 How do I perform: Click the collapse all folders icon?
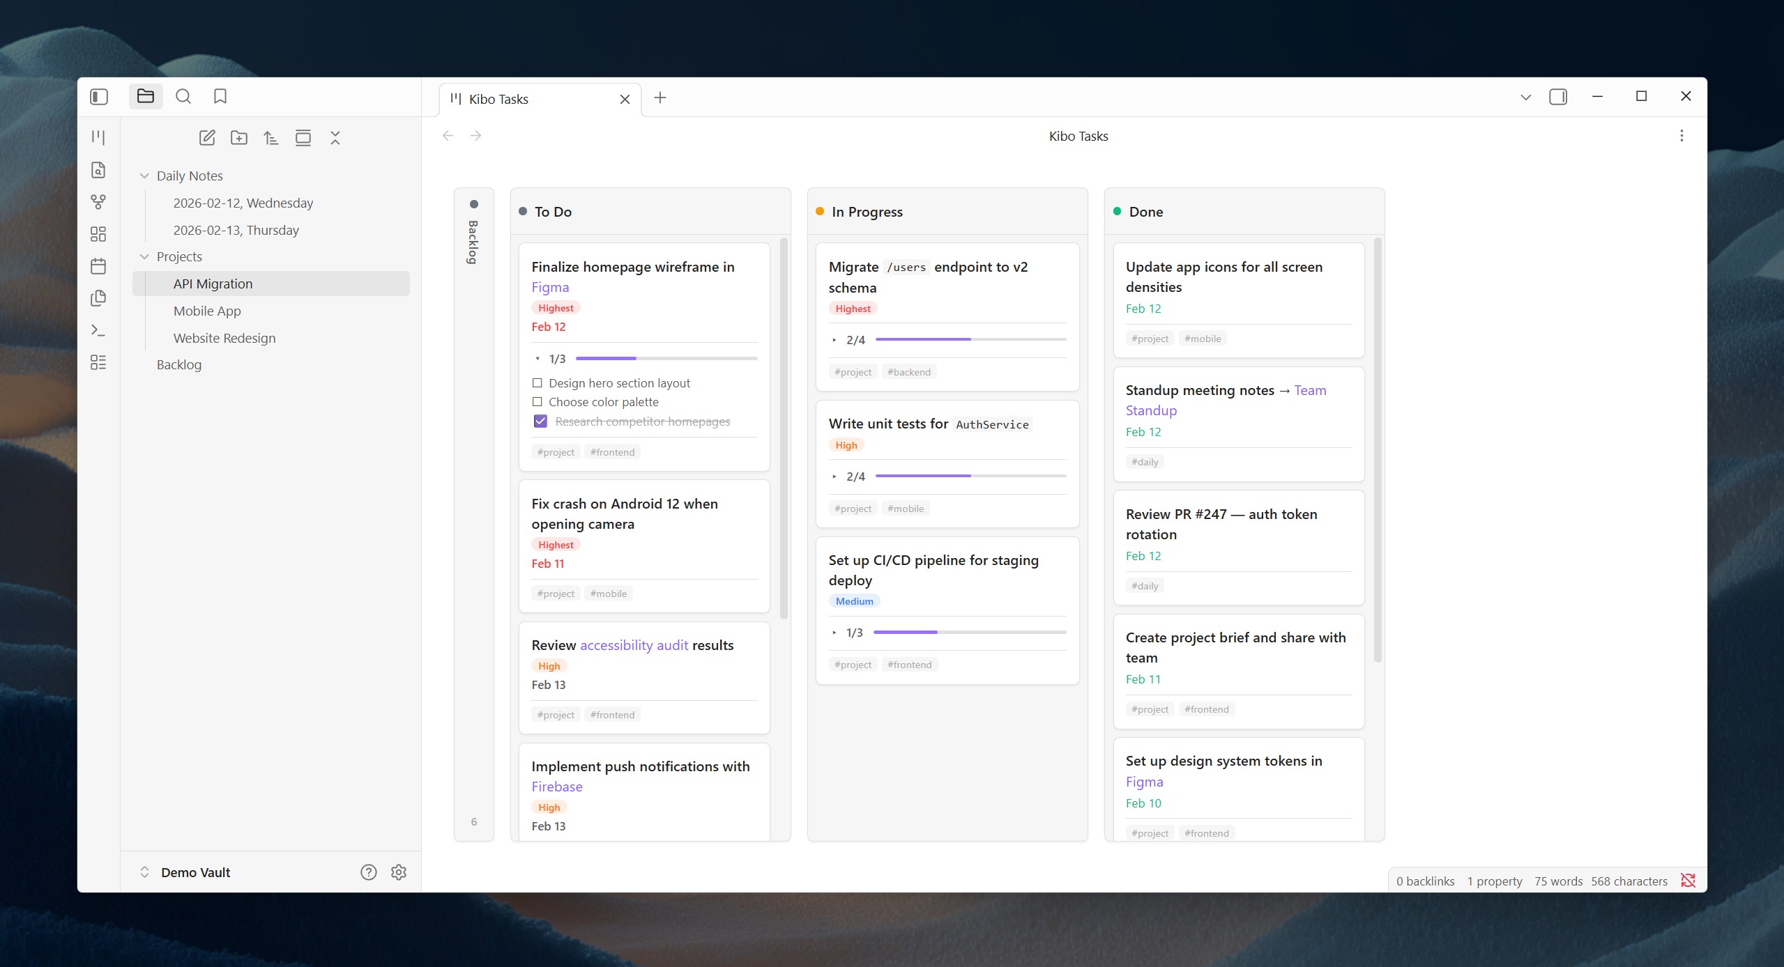pos(335,138)
